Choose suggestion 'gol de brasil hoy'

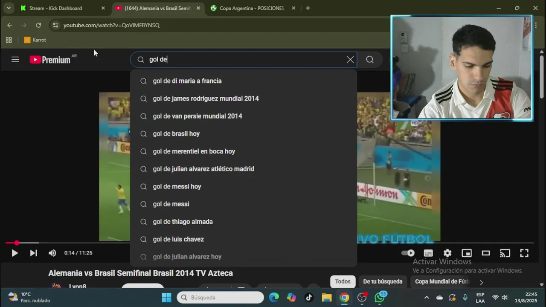(244, 134)
